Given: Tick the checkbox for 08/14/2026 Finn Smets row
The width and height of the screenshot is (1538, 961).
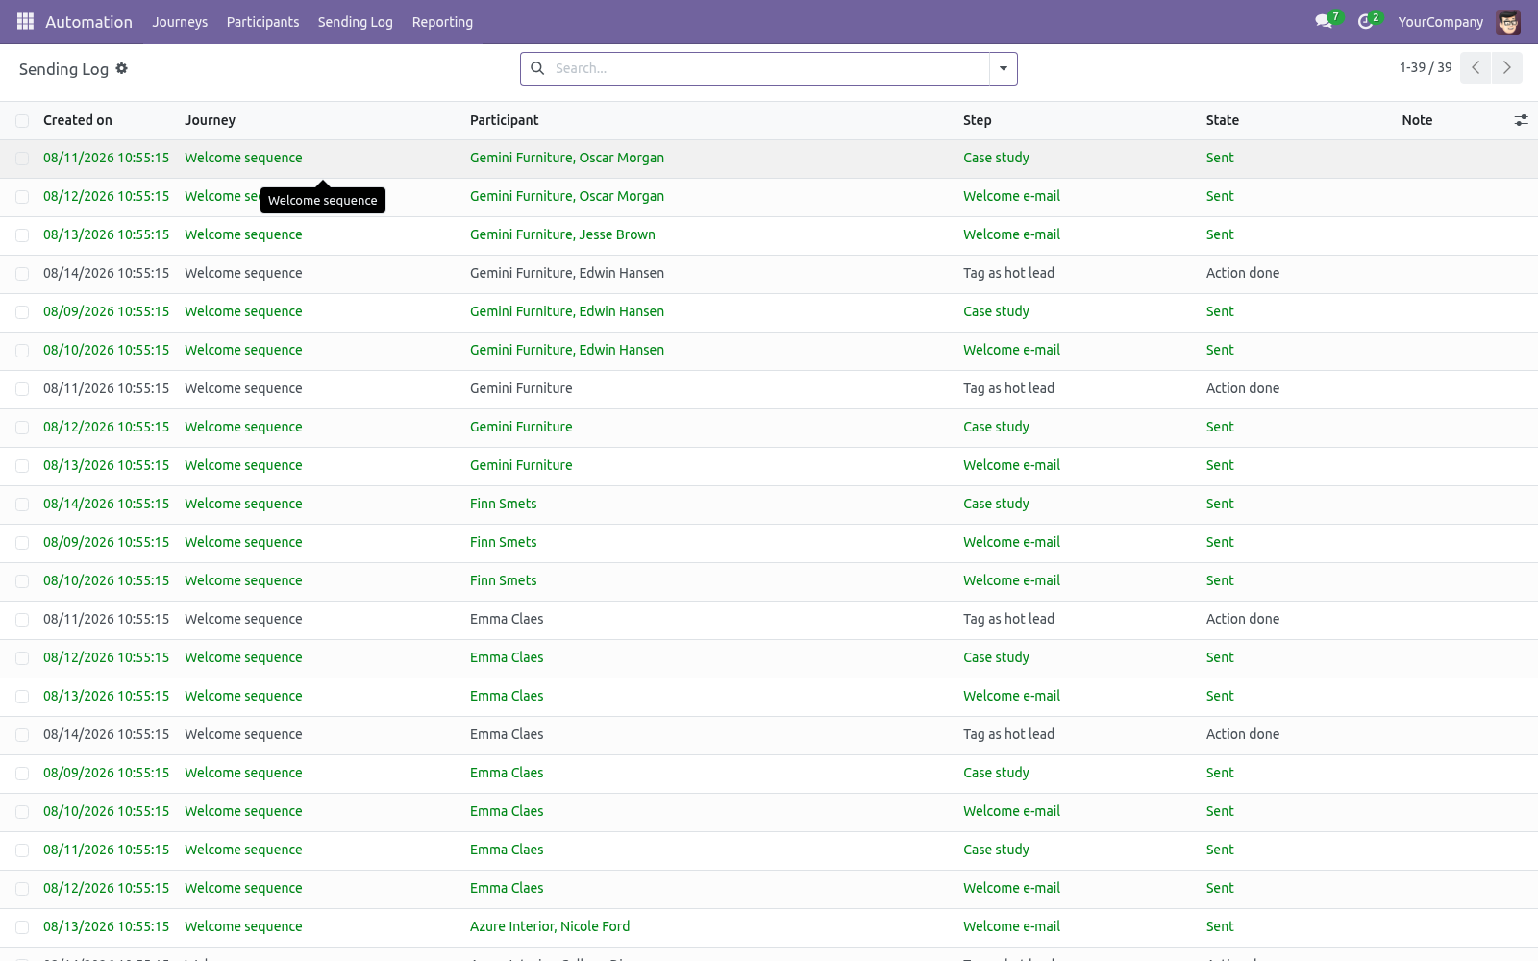Looking at the screenshot, I should click(x=22, y=505).
